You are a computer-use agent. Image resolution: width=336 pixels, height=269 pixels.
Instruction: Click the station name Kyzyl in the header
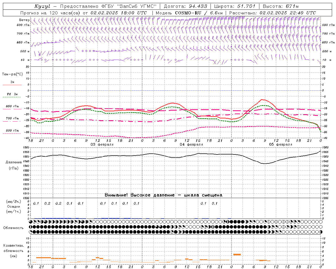(x=42, y=6)
